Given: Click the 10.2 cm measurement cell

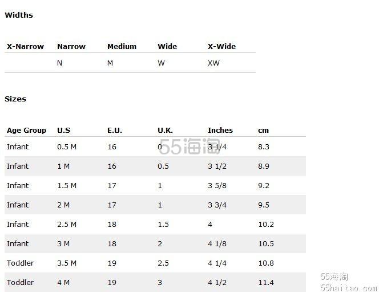Looking at the screenshot, I should pos(266,224).
